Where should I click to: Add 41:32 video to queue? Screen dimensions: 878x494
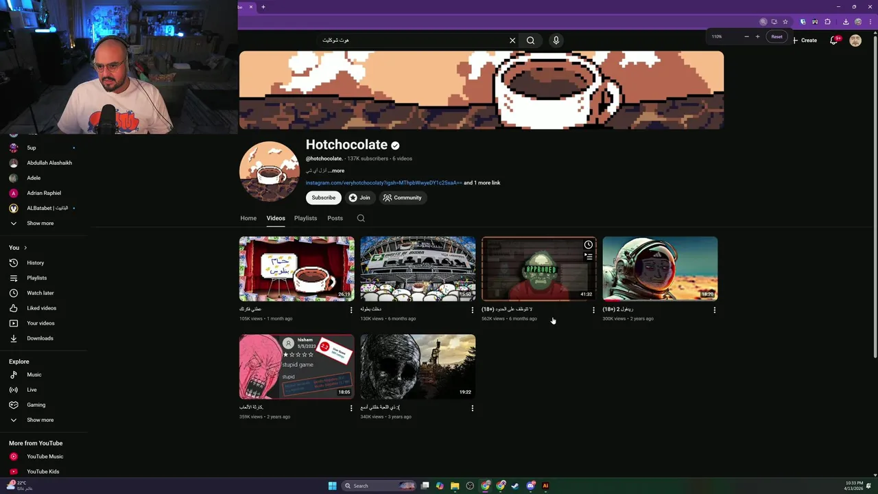589,257
